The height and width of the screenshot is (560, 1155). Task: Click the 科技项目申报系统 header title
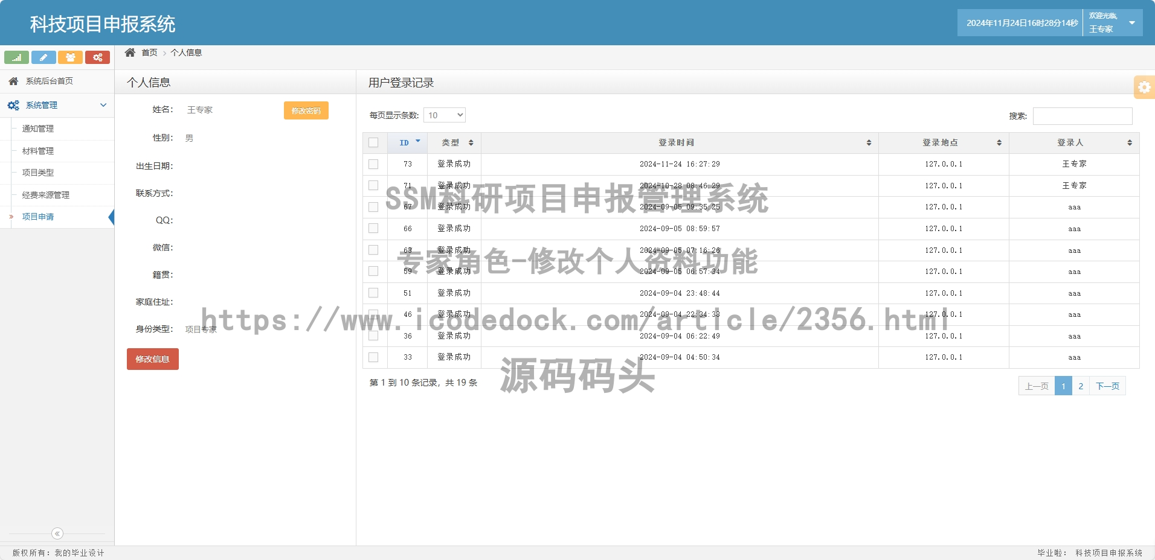pyautogui.click(x=103, y=24)
